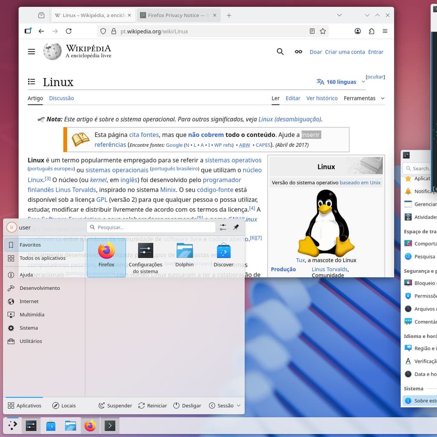Open Pesquisa in System Settings sidebar
This screenshot has height=437, width=437.
(420, 256)
